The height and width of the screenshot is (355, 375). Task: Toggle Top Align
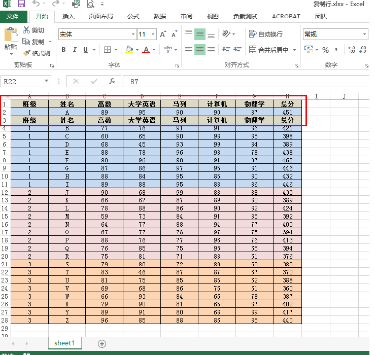pyautogui.click(x=189, y=34)
